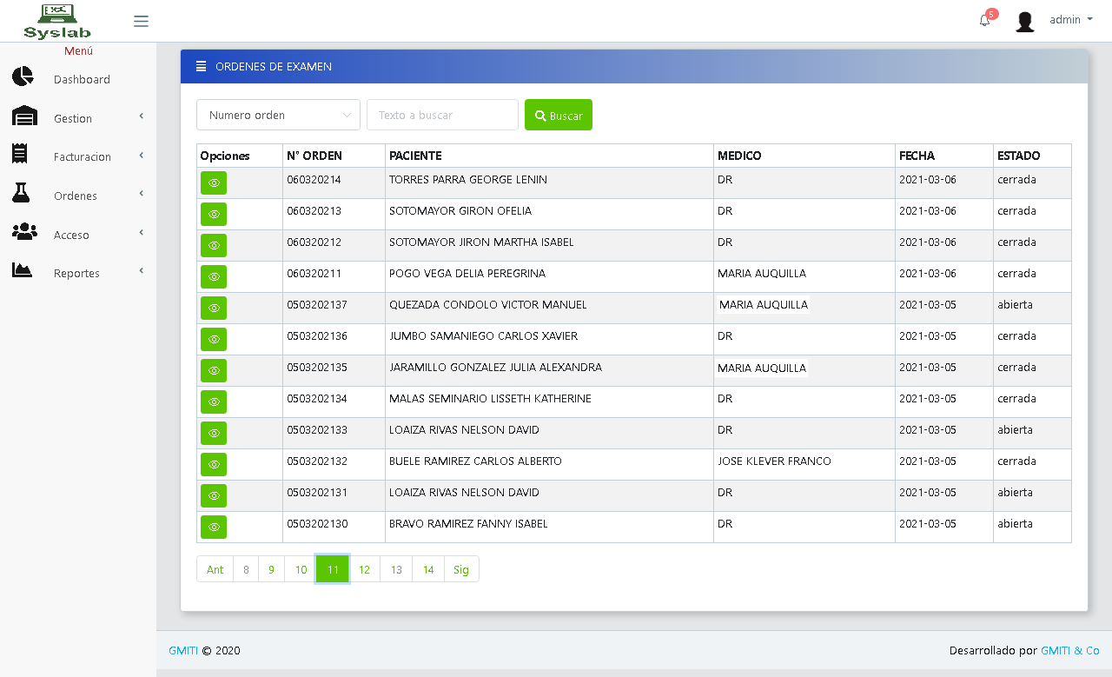The width and height of the screenshot is (1112, 677).
Task: Click patient SOTOMAYOR GIRON OFELIA
Action: (460, 211)
